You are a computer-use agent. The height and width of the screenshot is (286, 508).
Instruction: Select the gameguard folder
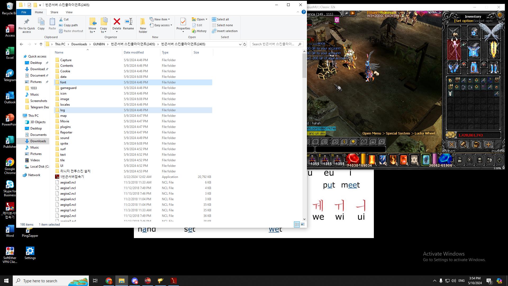click(133, 88)
